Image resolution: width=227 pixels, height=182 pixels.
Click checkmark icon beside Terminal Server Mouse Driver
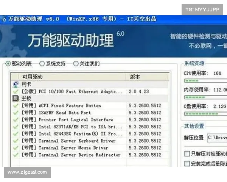click(x=15, y=147)
